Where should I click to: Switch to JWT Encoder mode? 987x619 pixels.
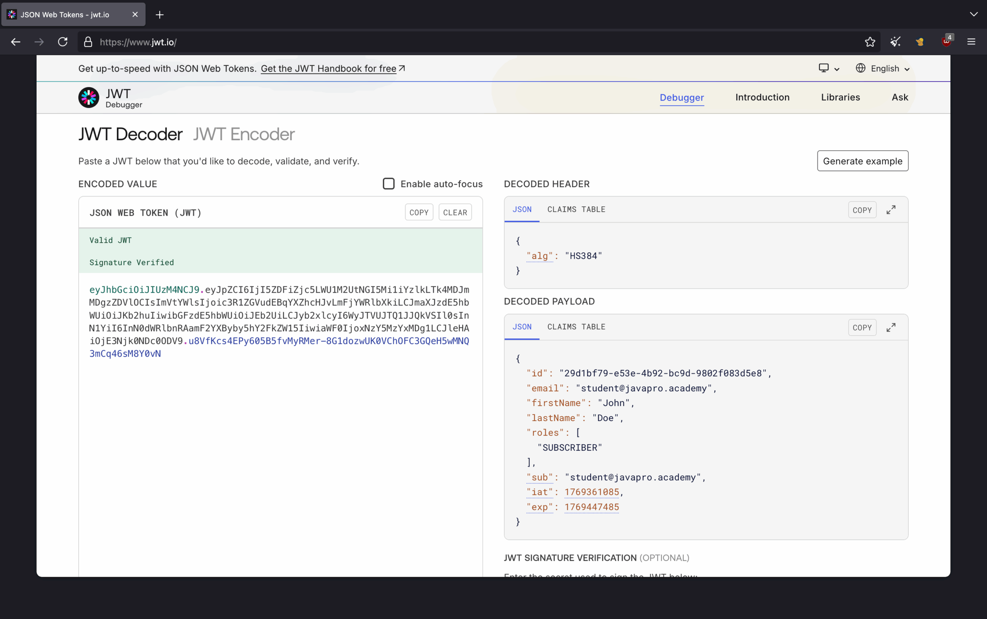pyautogui.click(x=243, y=134)
